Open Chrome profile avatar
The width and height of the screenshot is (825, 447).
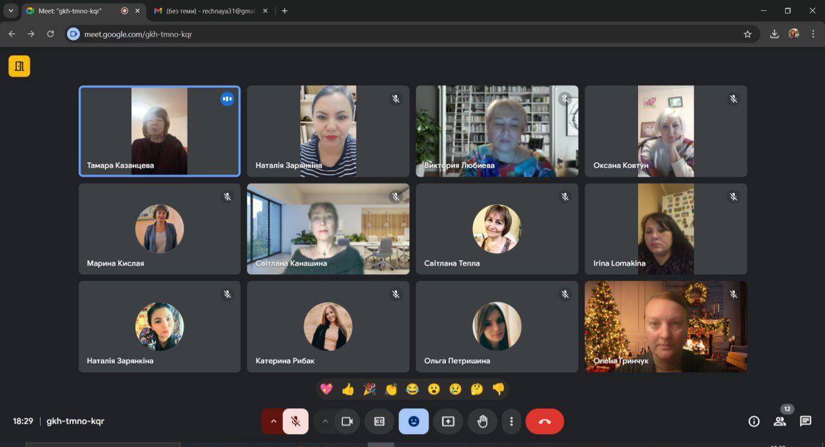[x=794, y=34]
